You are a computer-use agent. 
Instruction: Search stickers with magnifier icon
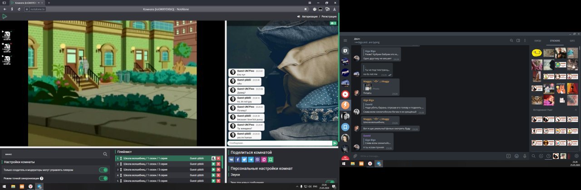pyautogui.click(x=534, y=156)
